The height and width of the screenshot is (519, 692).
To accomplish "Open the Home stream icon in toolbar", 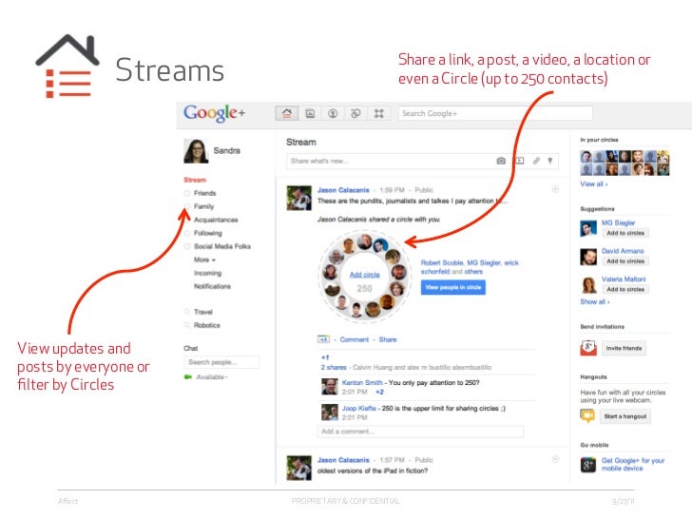I will 287,113.
